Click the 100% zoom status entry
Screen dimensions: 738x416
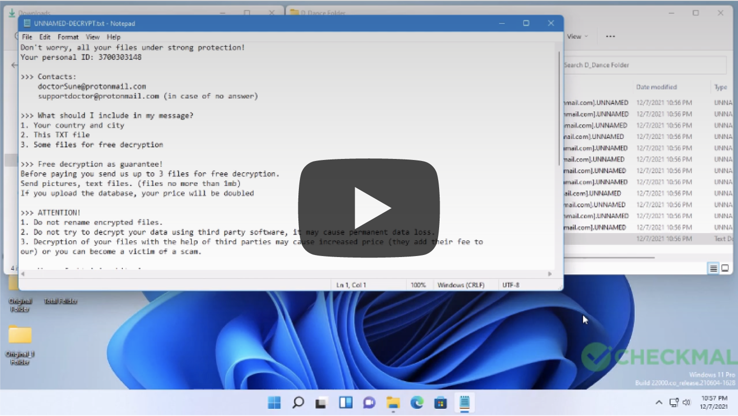pyautogui.click(x=418, y=285)
